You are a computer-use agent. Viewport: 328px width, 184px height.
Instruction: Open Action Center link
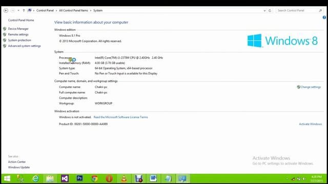[17, 162]
